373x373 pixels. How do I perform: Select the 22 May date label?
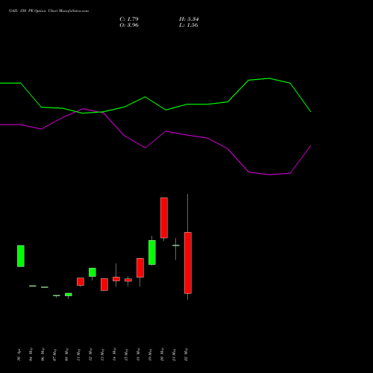point(186,354)
